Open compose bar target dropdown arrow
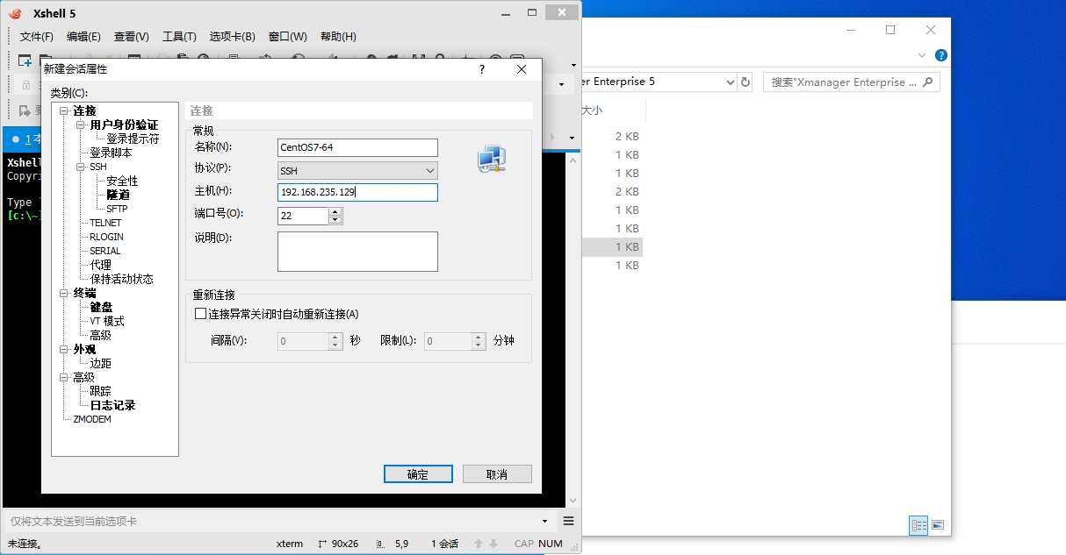This screenshot has width=1066, height=555. click(x=544, y=521)
